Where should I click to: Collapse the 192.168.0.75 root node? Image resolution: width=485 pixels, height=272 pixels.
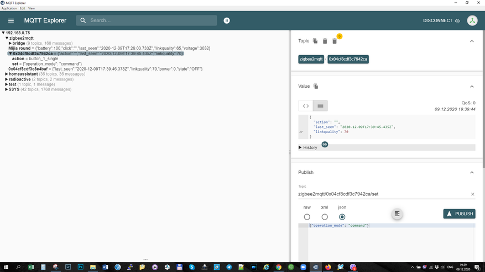click(x=3, y=33)
